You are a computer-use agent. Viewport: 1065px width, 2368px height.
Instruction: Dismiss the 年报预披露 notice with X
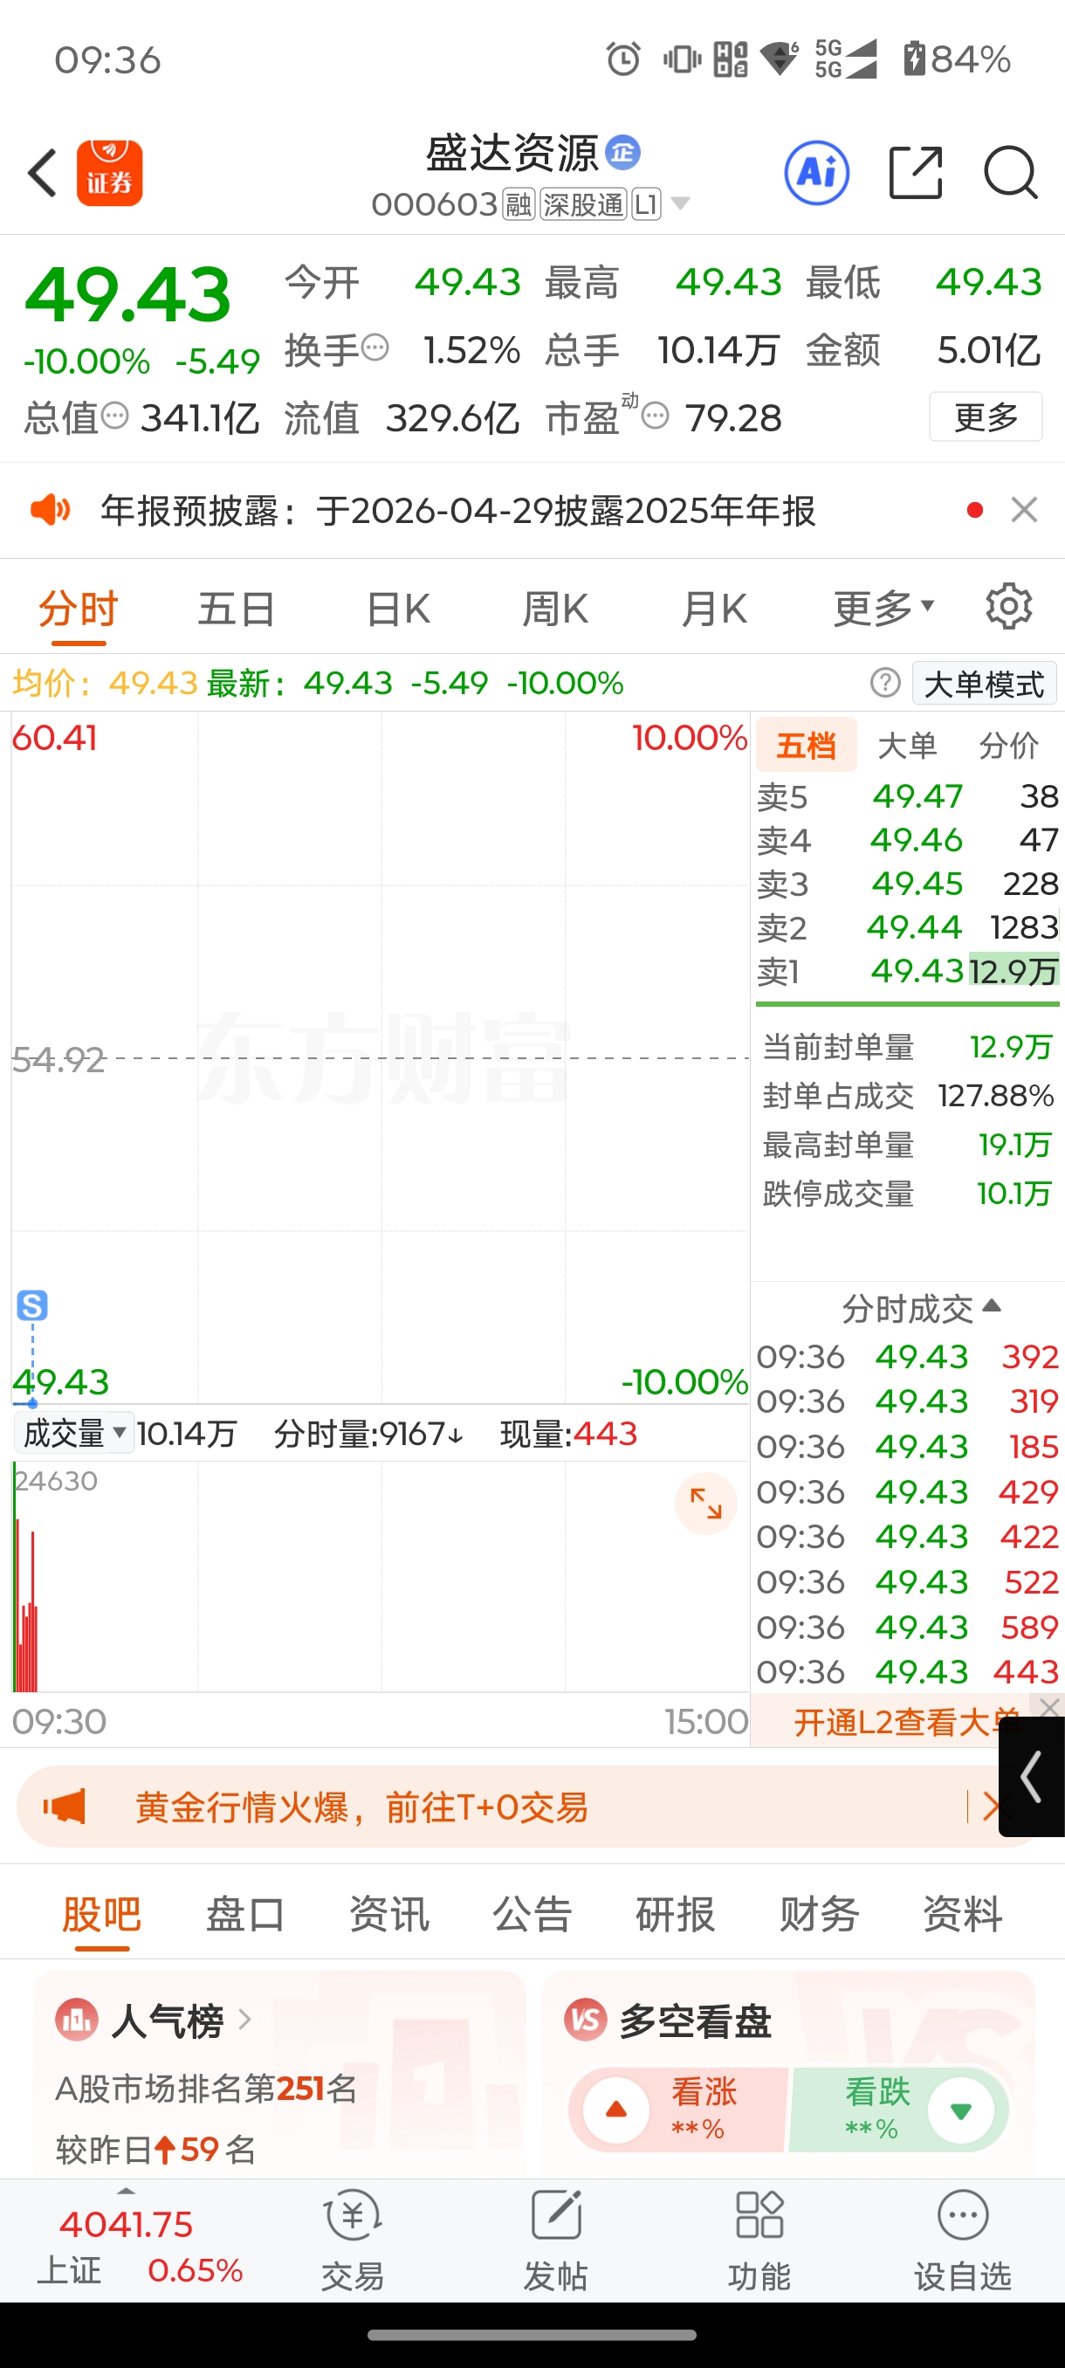tap(1024, 509)
